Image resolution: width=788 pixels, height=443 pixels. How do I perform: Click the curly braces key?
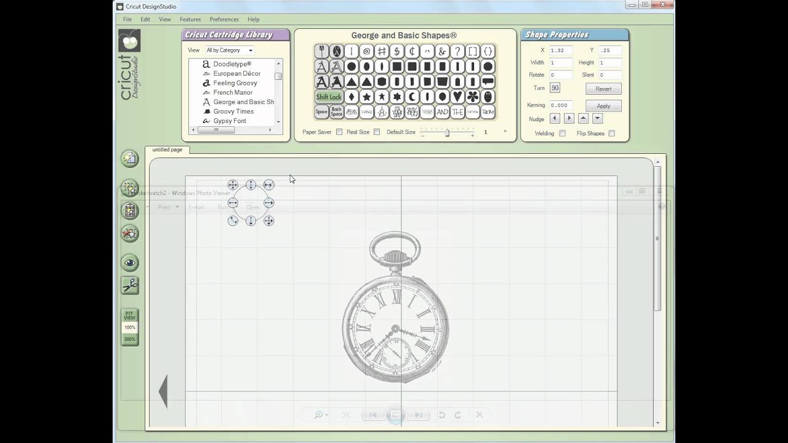488,51
